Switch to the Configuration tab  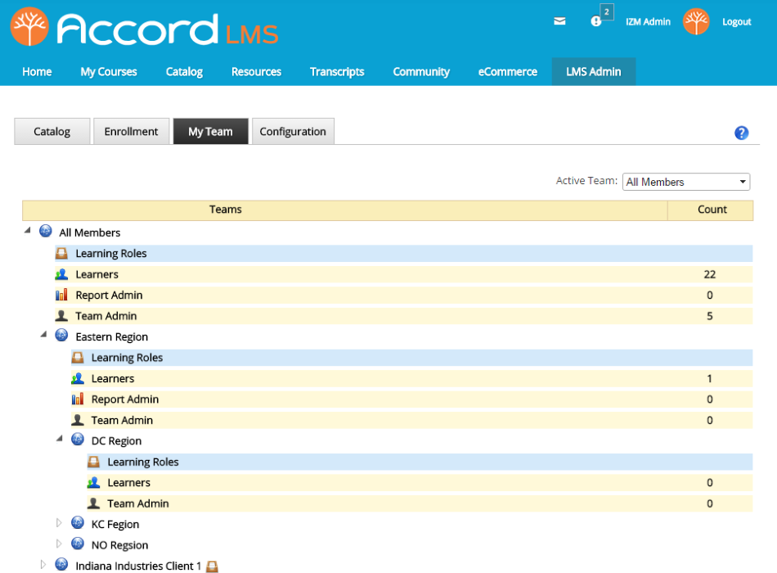pos(293,132)
